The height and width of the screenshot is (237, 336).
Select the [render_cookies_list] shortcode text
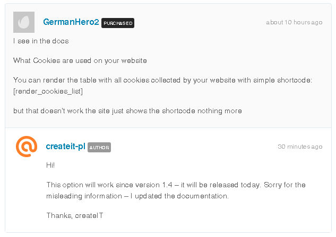click(48, 92)
